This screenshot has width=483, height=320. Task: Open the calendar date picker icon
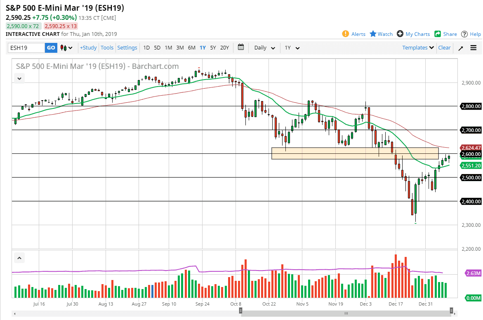[x=241, y=47]
